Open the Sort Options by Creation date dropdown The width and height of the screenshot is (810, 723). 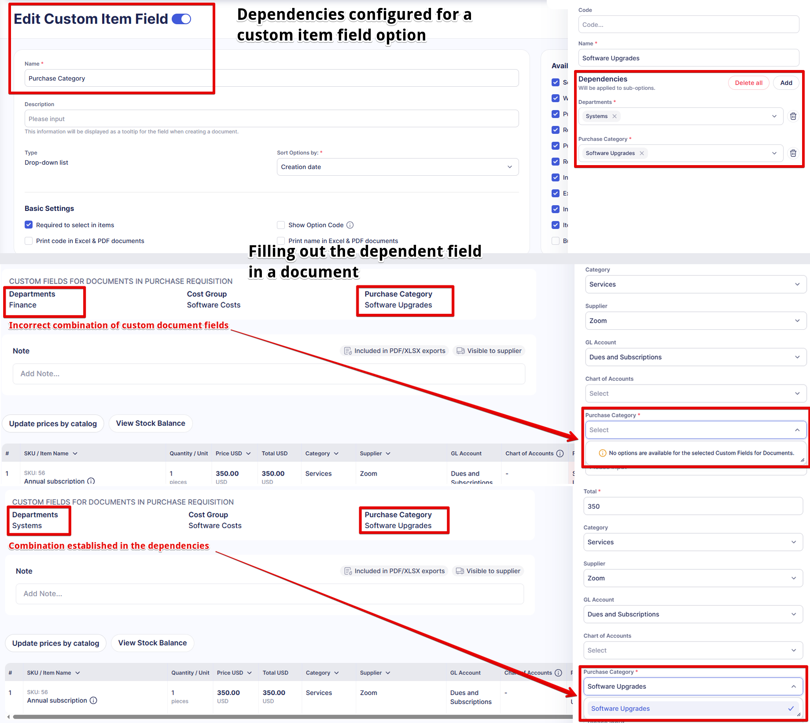pyautogui.click(x=397, y=167)
